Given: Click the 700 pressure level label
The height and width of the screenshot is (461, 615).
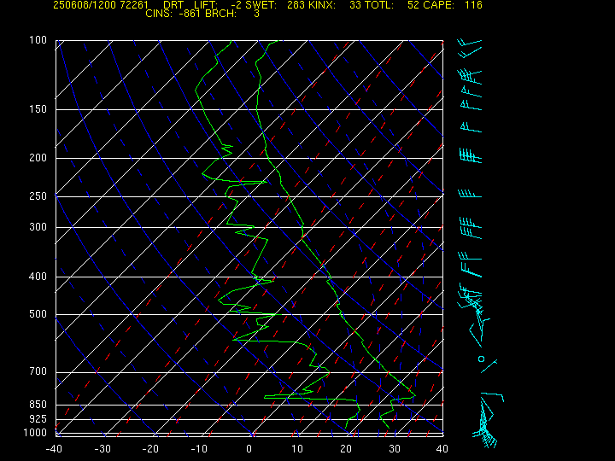Looking at the screenshot, I should tap(38, 371).
